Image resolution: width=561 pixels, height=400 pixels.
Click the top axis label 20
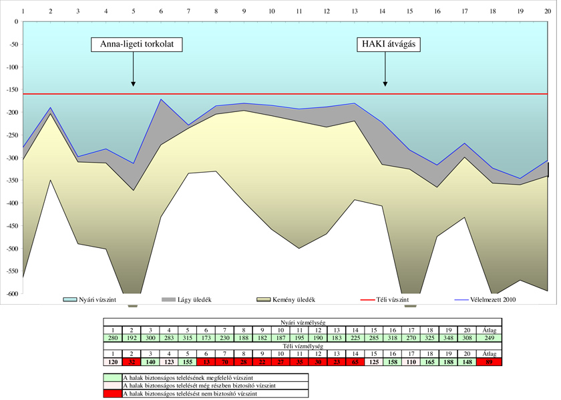pos(548,11)
